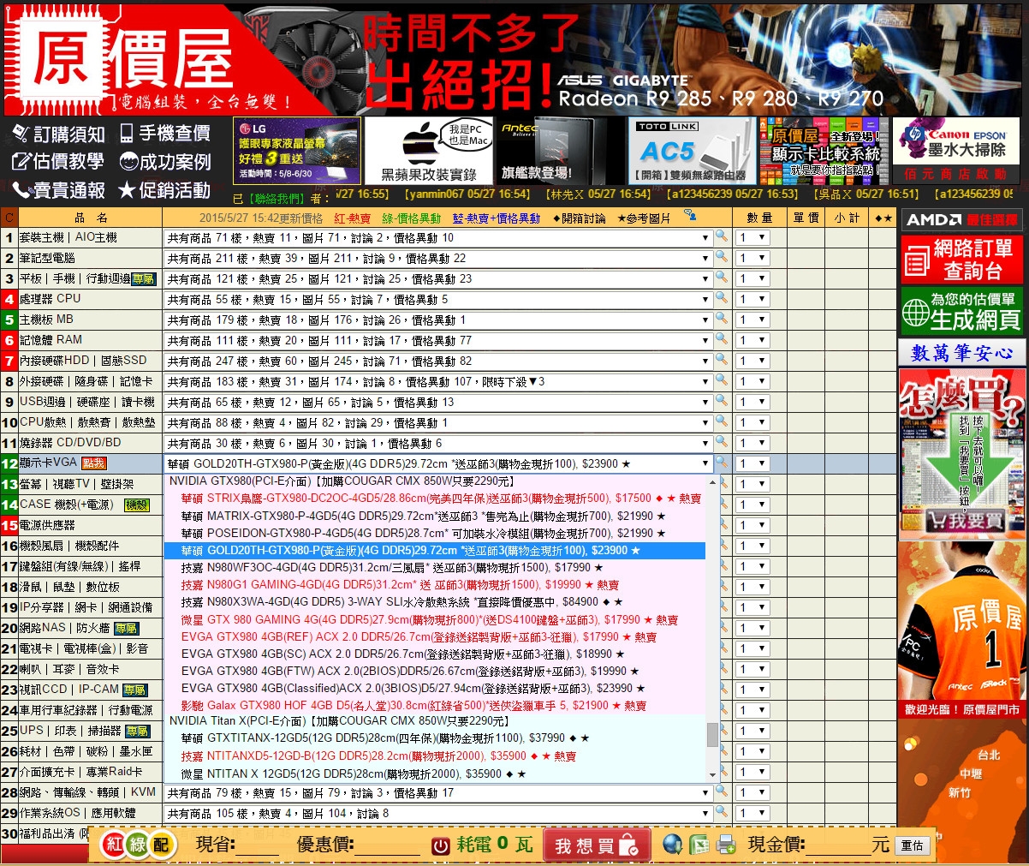Click the dropdown list vertical scrollbar
The width and height of the screenshot is (1029, 866).
[x=712, y=627]
